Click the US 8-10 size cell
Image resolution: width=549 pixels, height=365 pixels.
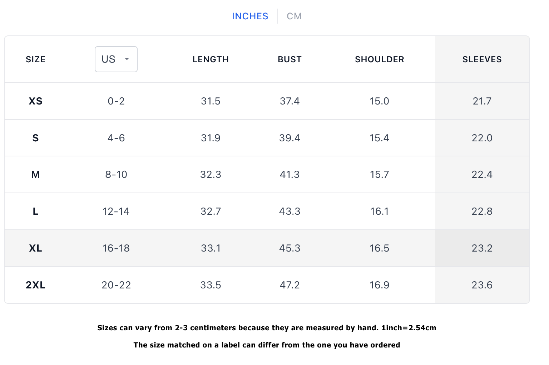(116, 175)
